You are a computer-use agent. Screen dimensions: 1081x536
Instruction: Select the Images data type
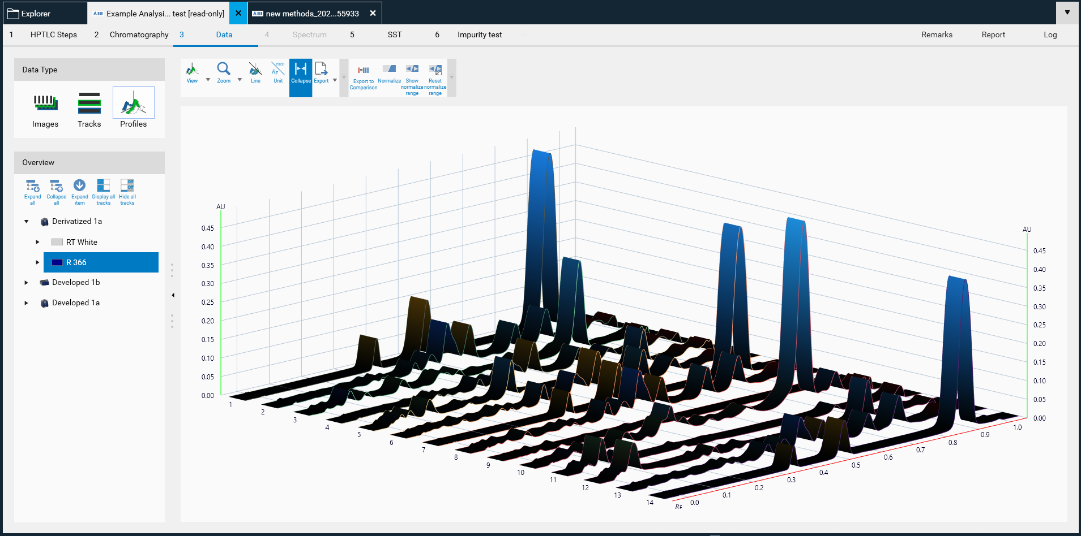point(45,111)
